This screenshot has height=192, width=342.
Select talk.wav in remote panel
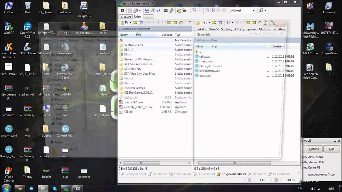coord(205,57)
